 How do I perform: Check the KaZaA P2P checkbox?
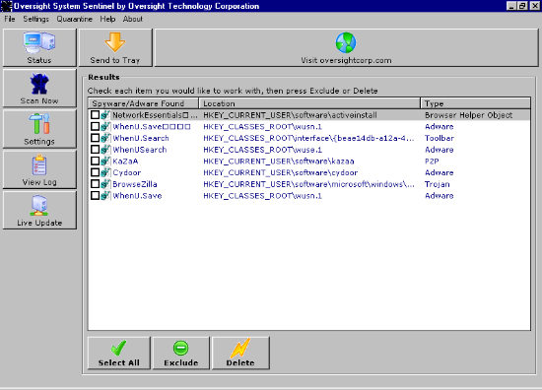coord(95,161)
